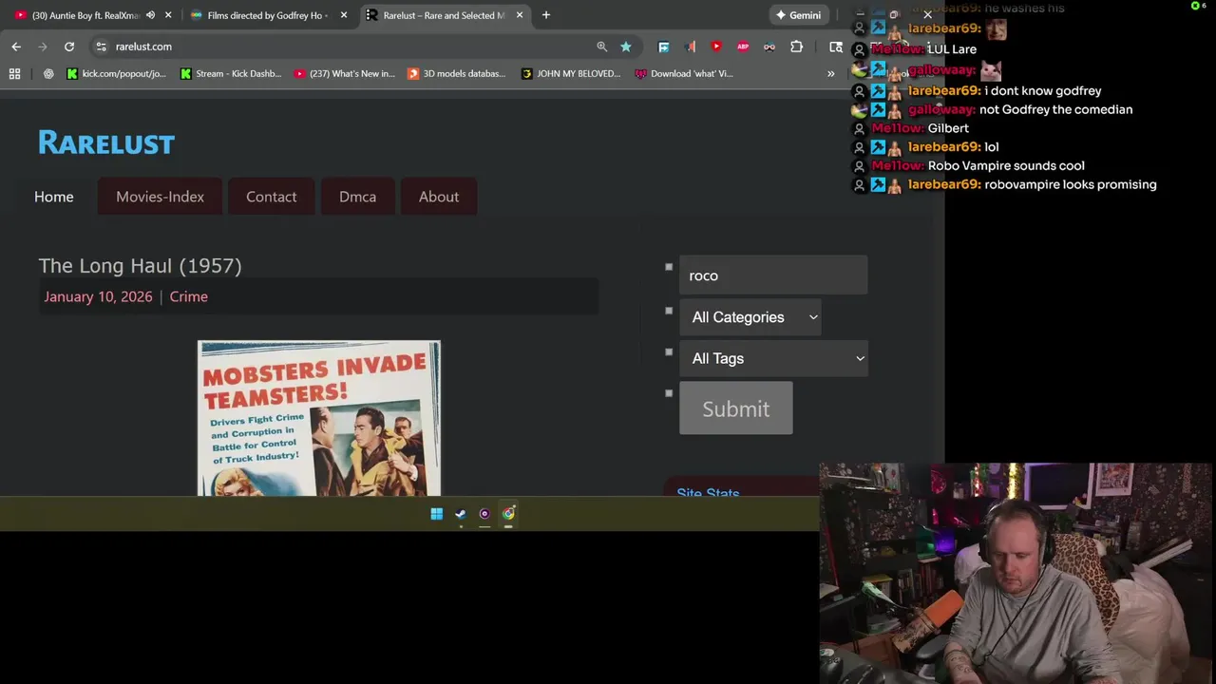Click chat message 'Robo Vampire sounds cool'

(x=1006, y=165)
